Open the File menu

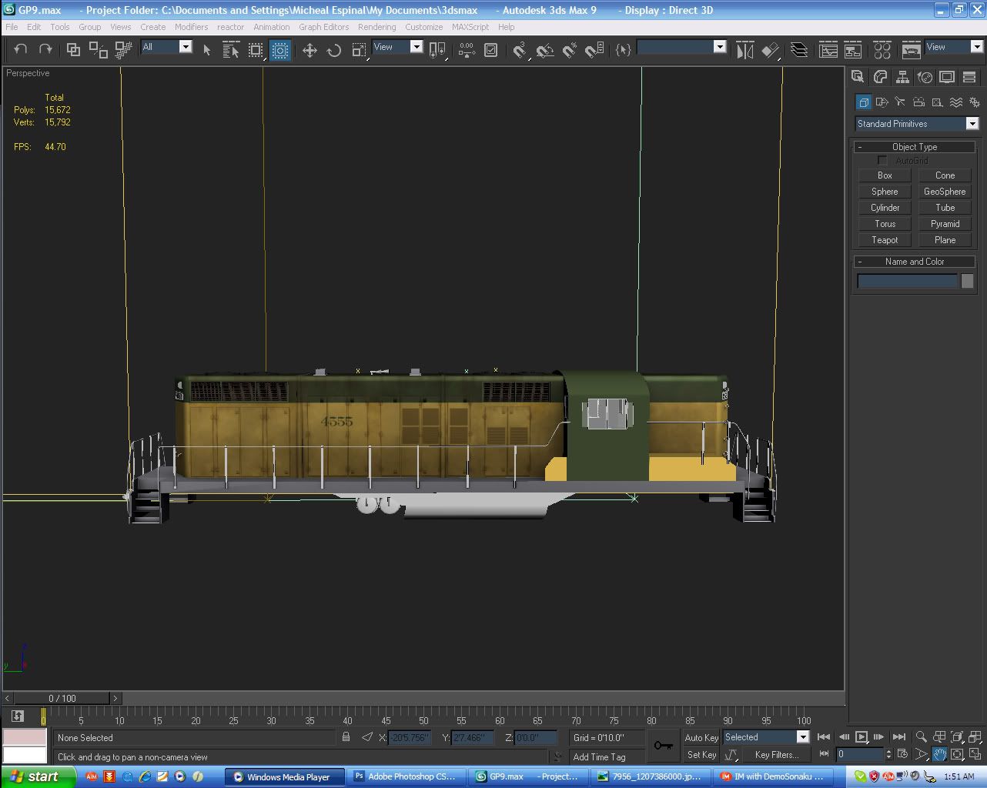(12, 27)
